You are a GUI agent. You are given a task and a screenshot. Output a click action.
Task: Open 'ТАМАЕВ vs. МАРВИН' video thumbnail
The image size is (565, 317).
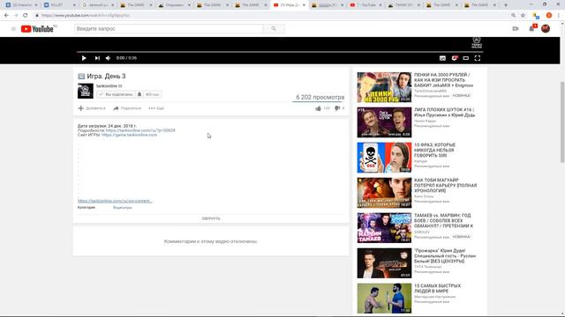384,228
